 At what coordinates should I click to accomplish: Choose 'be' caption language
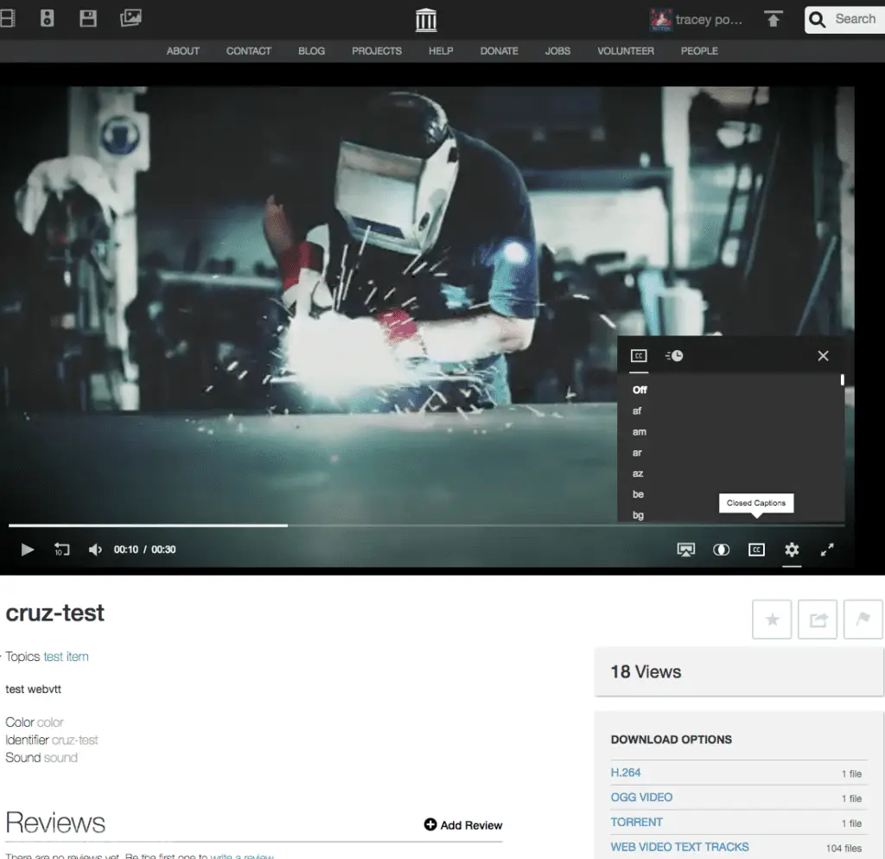pyautogui.click(x=638, y=494)
